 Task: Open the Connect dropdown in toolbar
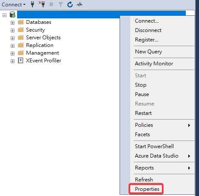click(14, 5)
